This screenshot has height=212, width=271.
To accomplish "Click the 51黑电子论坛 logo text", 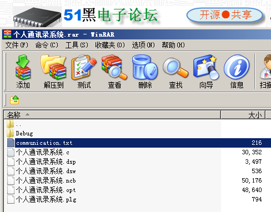I will point(111,15).
